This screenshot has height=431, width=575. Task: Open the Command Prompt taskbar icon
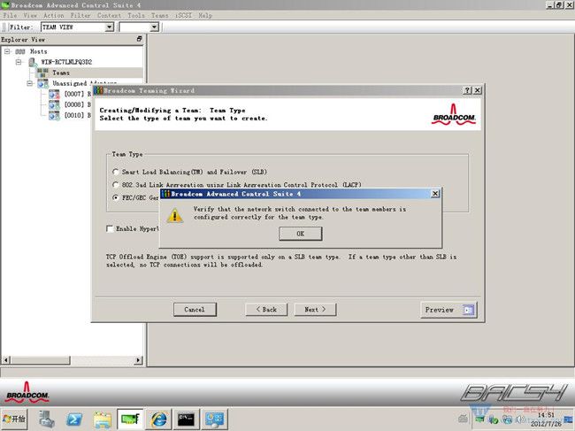(x=186, y=419)
